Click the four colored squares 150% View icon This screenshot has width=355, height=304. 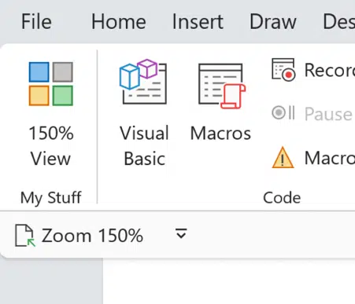(51, 84)
